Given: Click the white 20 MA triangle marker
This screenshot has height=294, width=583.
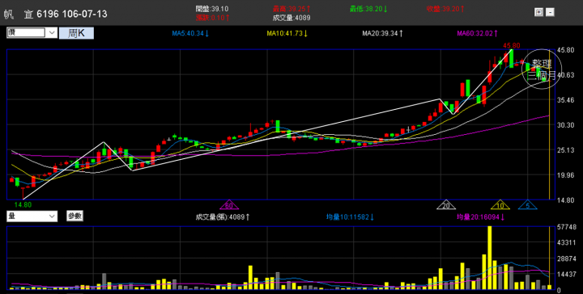Looking at the screenshot, I should (x=446, y=205).
